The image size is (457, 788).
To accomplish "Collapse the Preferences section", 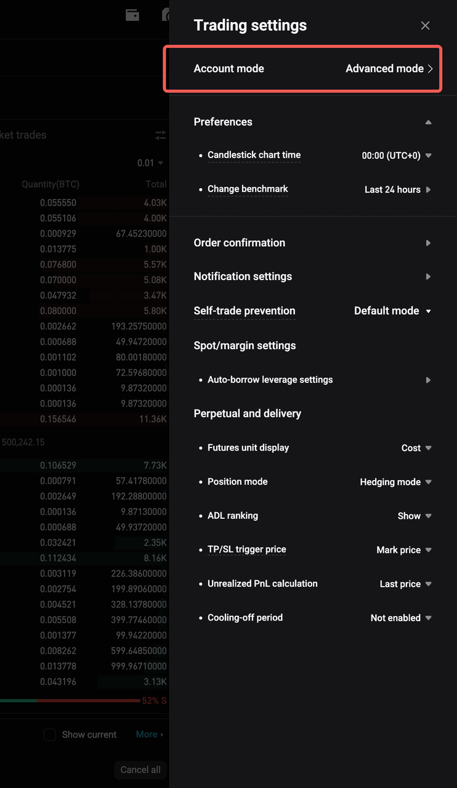I will click(428, 122).
